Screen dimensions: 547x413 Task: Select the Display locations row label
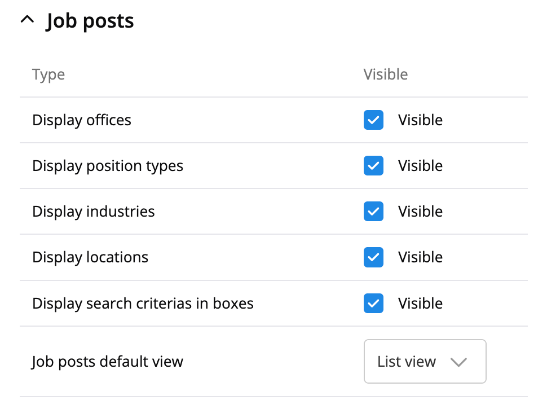(90, 257)
